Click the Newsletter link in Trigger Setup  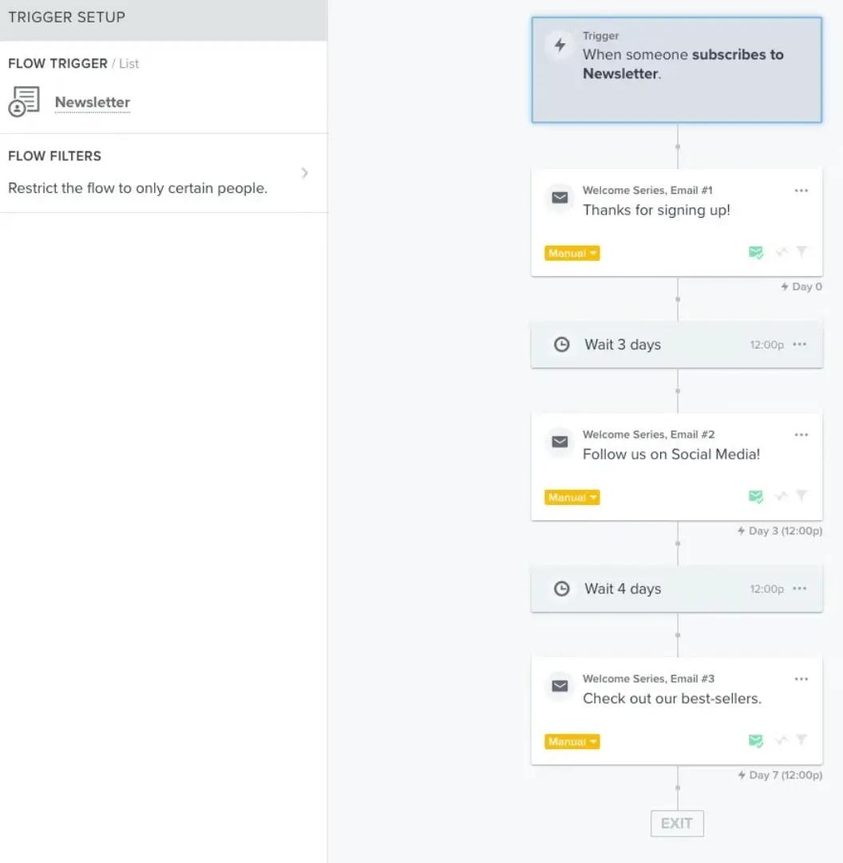point(92,102)
